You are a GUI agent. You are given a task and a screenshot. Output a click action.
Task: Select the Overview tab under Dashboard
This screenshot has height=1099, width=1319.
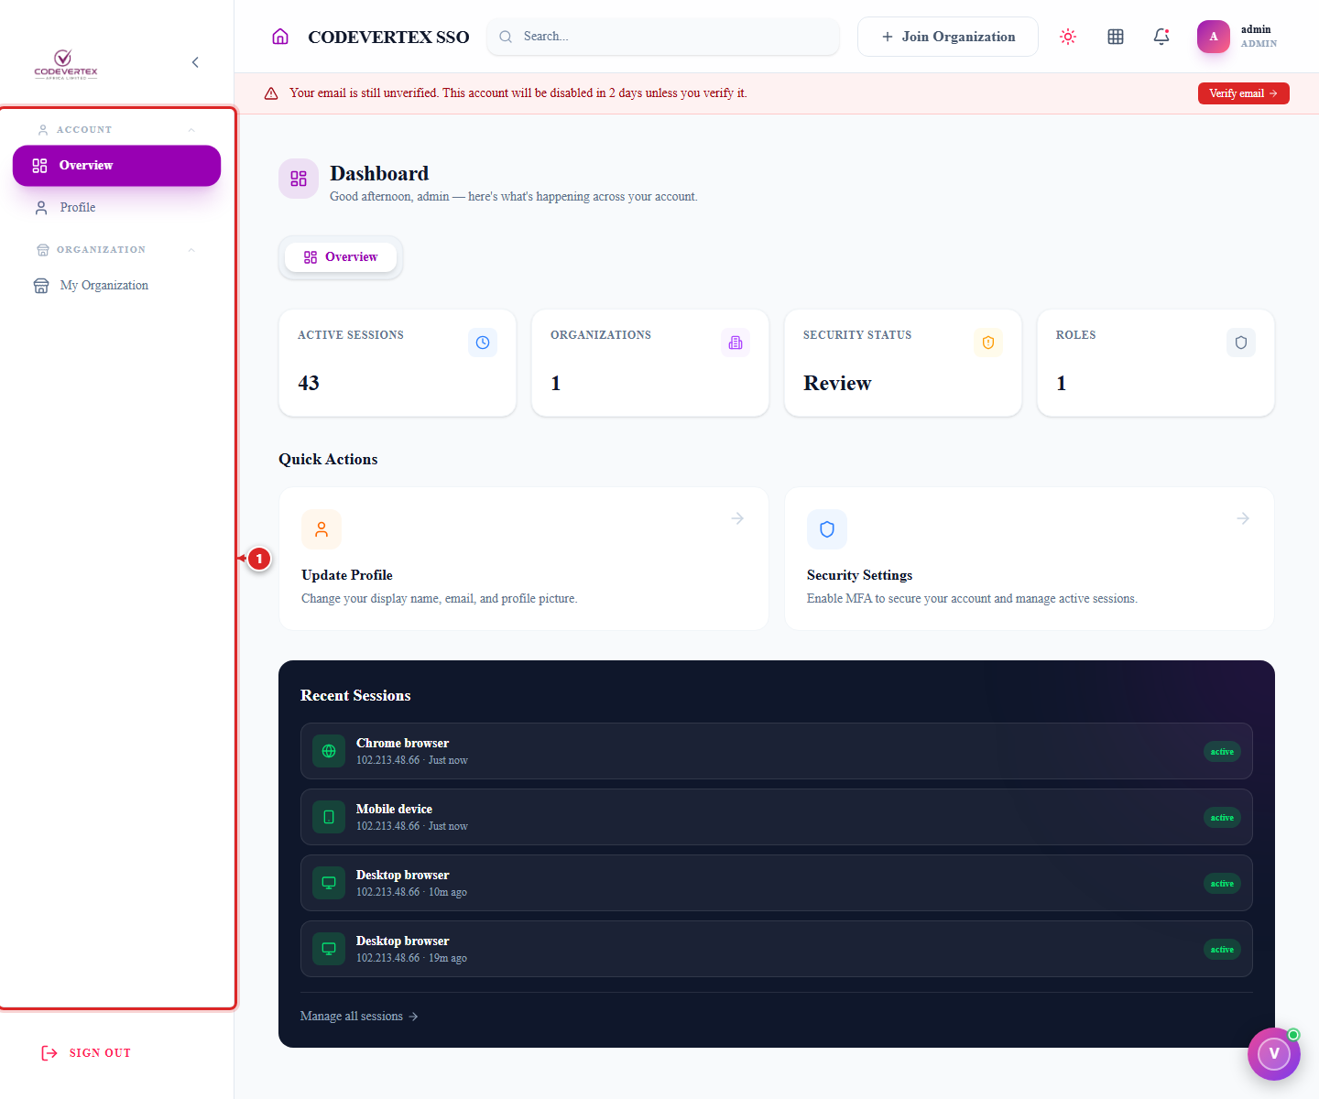(341, 257)
